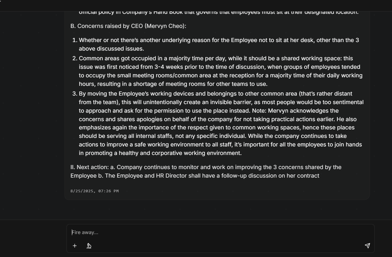Viewport: 392px width, 257px height.
Task: Click the "Note: Mervyn acknowledges" sentence
Action: pos(295,111)
